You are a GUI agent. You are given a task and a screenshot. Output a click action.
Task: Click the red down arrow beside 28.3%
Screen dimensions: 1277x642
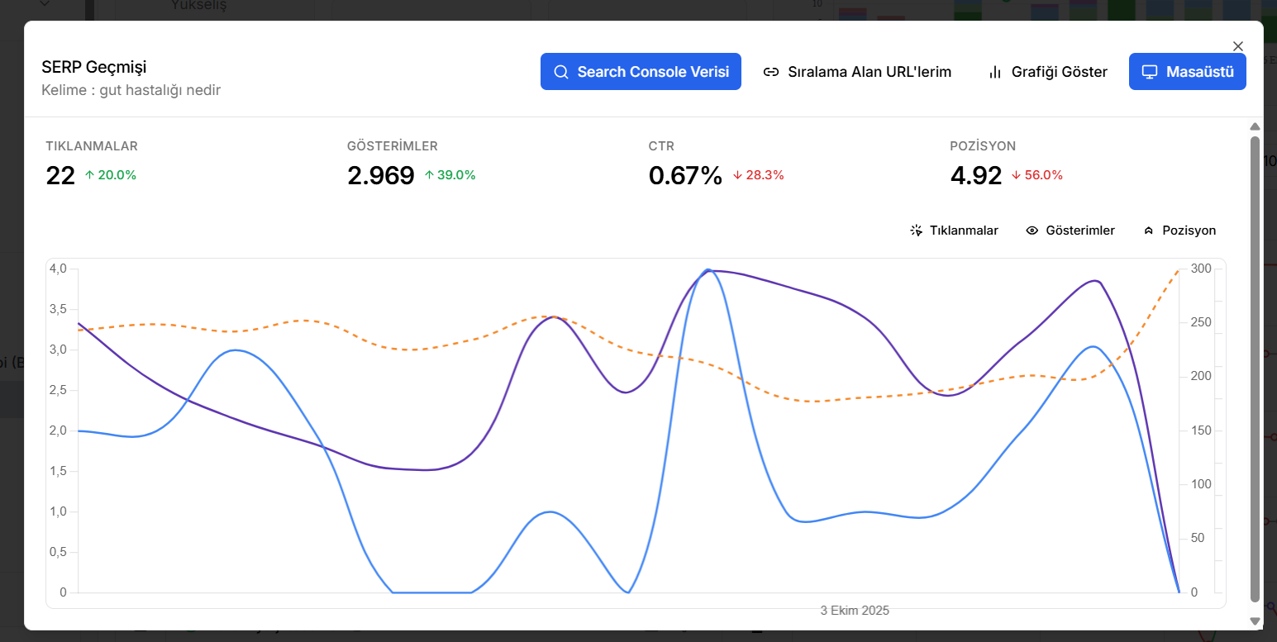tap(737, 175)
